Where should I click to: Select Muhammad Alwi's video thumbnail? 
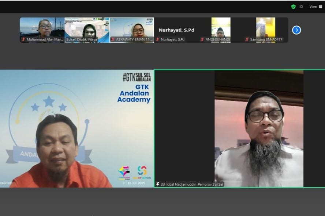click(x=42, y=28)
